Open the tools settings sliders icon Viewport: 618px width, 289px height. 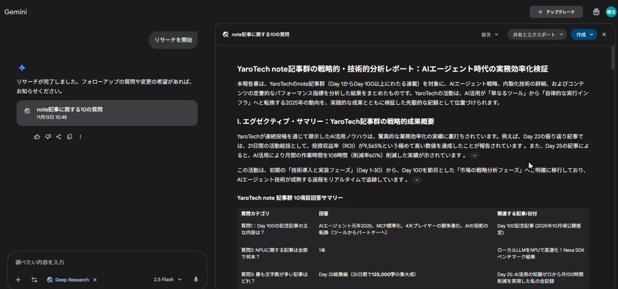[x=35, y=280]
